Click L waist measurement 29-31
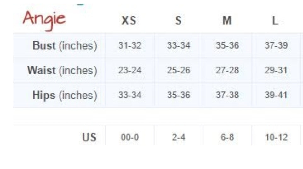Viewport: 303px width, 169px height. point(276,70)
